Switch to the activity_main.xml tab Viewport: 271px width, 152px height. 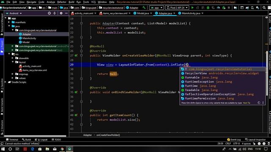(83, 13)
